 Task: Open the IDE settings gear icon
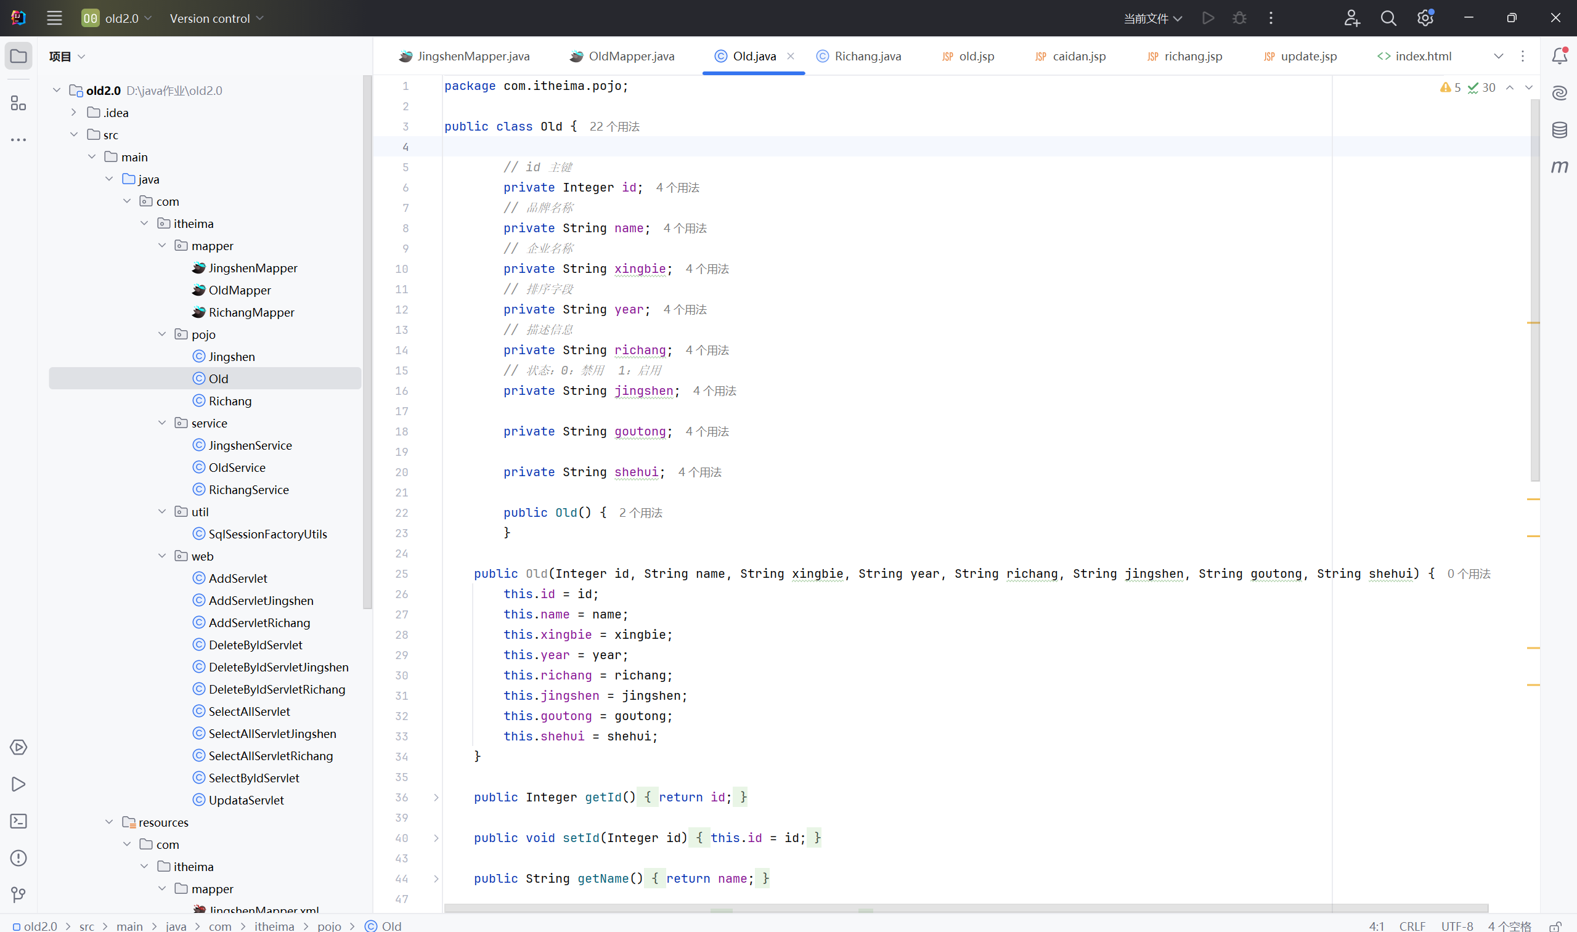[1424, 18]
